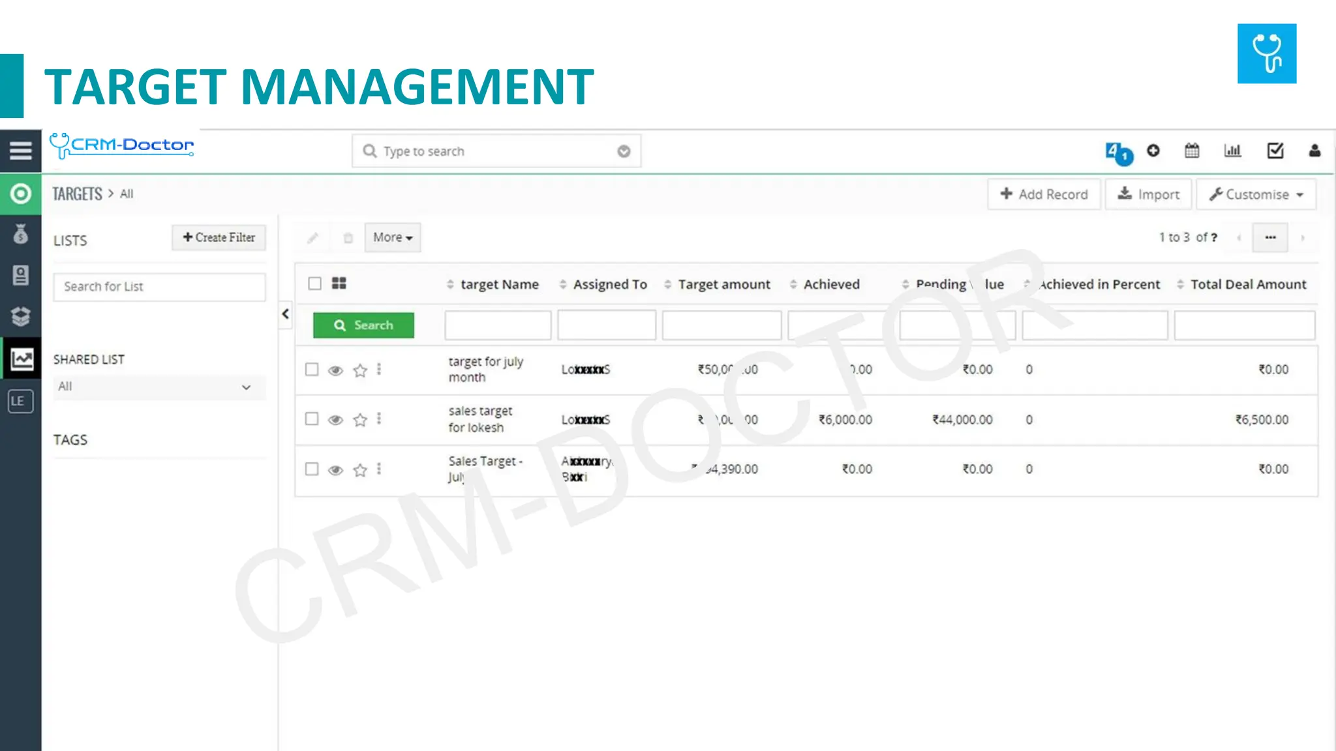The width and height of the screenshot is (1336, 751).
Task: Open row options for 'sales target for lokesh'
Action: (x=379, y=419)
